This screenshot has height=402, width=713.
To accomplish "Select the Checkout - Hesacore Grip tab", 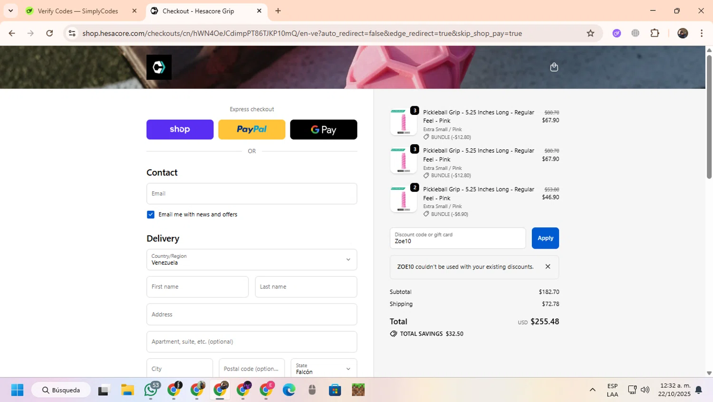I will point(198,11).
